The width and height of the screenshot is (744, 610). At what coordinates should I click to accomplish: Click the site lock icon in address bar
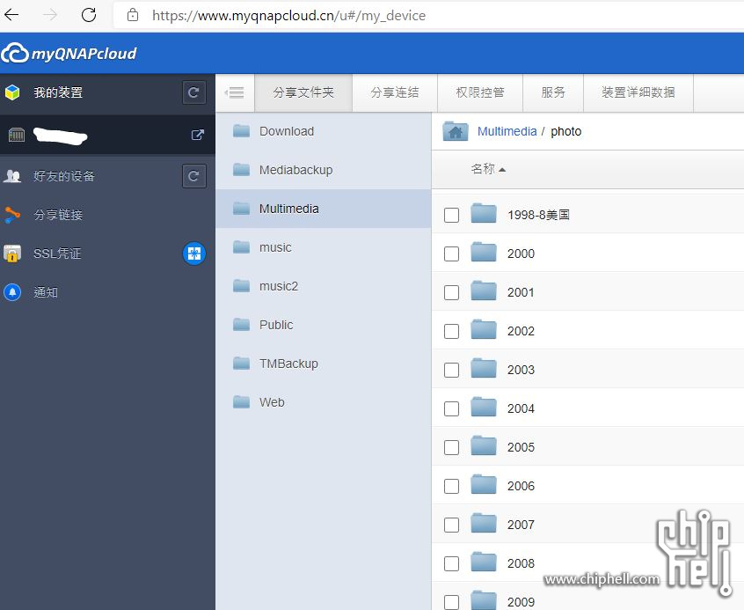tap(133, 15)
